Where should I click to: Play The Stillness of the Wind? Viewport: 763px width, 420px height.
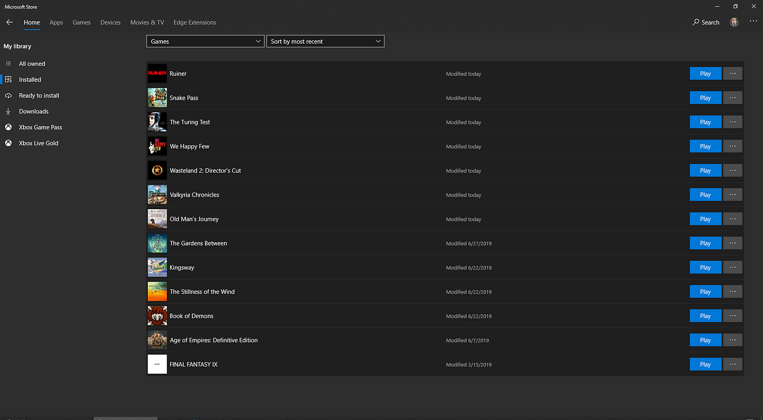[x=705, y=291]
